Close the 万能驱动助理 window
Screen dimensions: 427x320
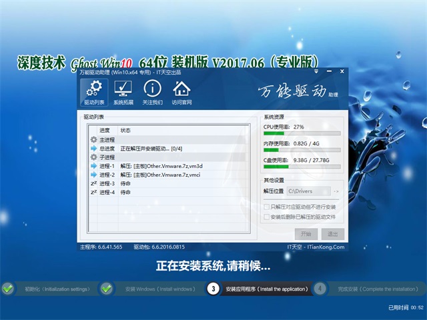click(x=342, y=71)
